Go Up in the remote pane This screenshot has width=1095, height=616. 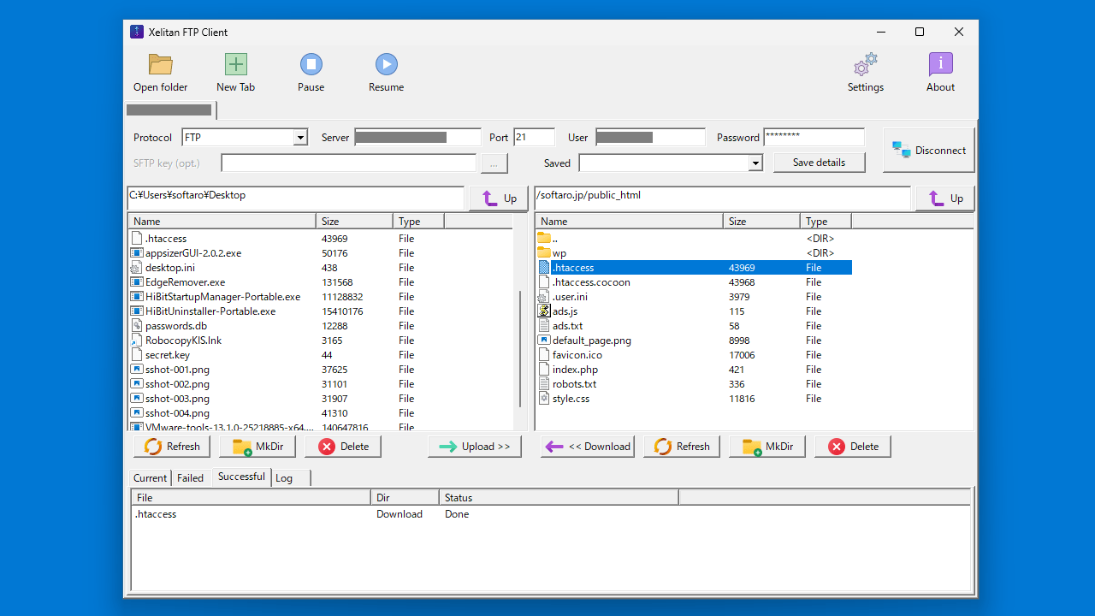[x=945, y=198]
